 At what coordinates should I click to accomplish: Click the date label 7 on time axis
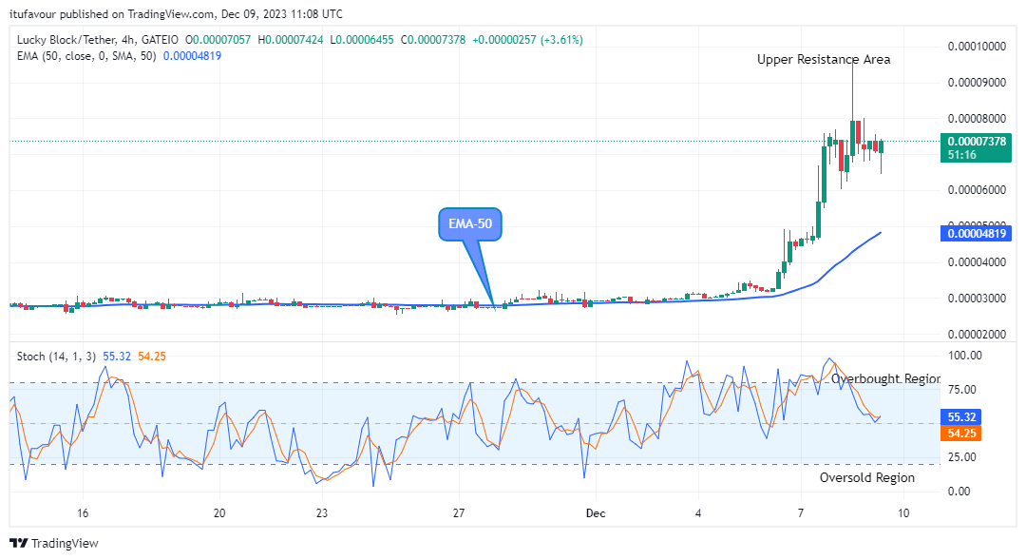tap(801, 512)
